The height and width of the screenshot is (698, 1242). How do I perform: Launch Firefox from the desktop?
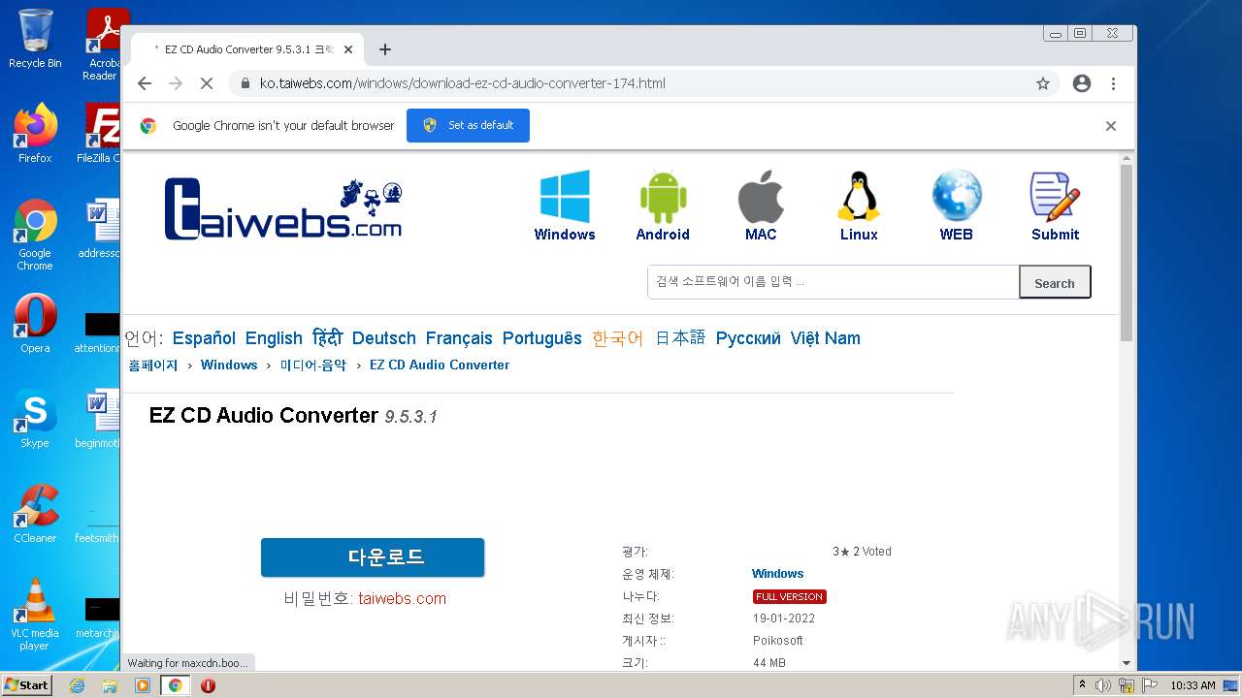[35, 134]
